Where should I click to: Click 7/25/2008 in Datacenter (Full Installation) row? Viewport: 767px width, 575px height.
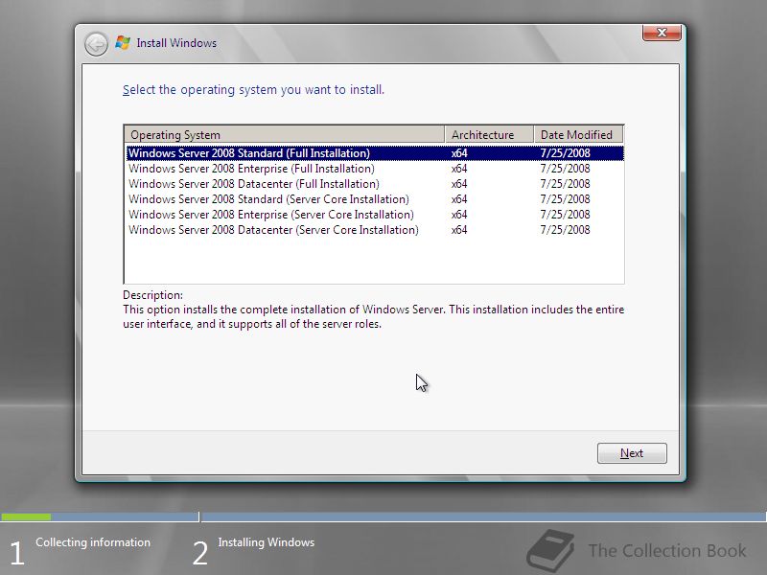565,184
